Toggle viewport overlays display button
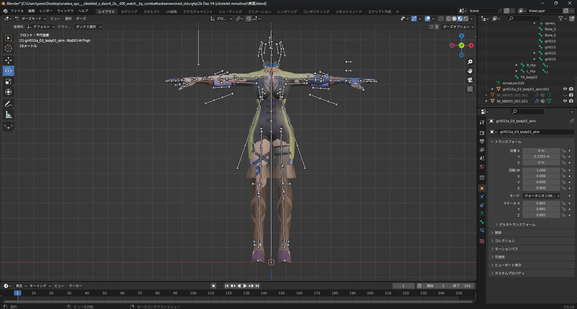 coord(428,19)
